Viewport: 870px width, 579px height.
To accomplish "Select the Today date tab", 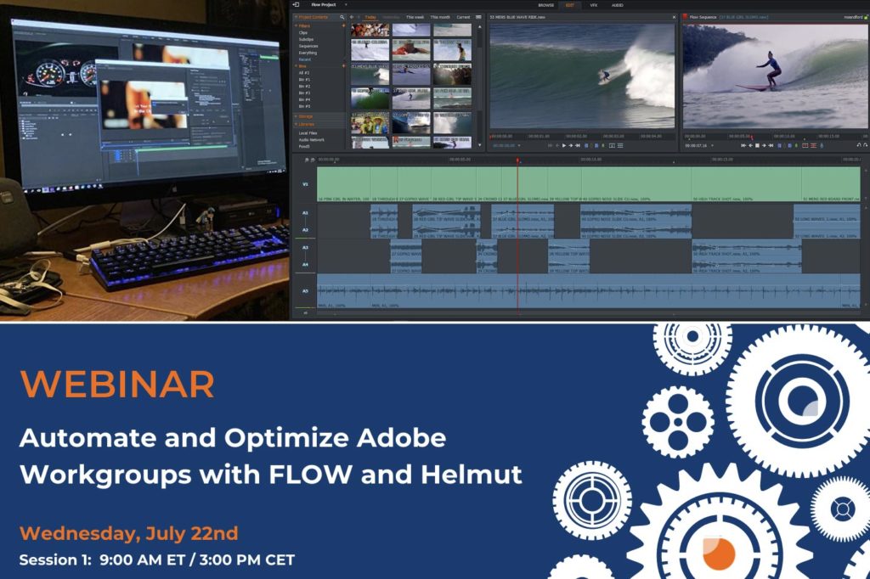I will tap(370, 17).
